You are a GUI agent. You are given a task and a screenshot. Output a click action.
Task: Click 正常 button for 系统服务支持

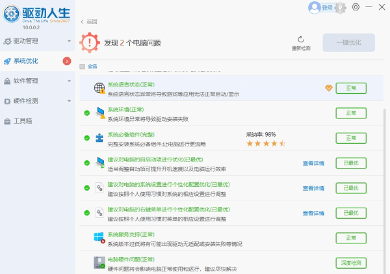[x=351, y=238]
